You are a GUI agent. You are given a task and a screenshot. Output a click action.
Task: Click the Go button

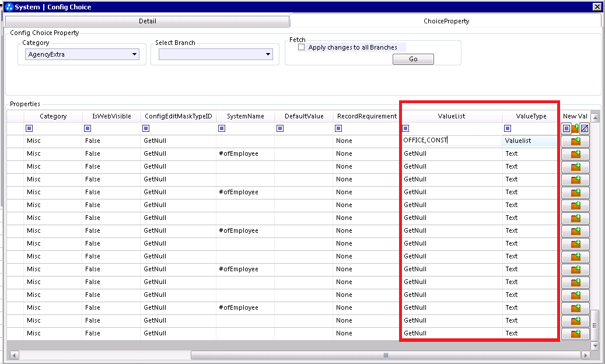tap(413, 59)
